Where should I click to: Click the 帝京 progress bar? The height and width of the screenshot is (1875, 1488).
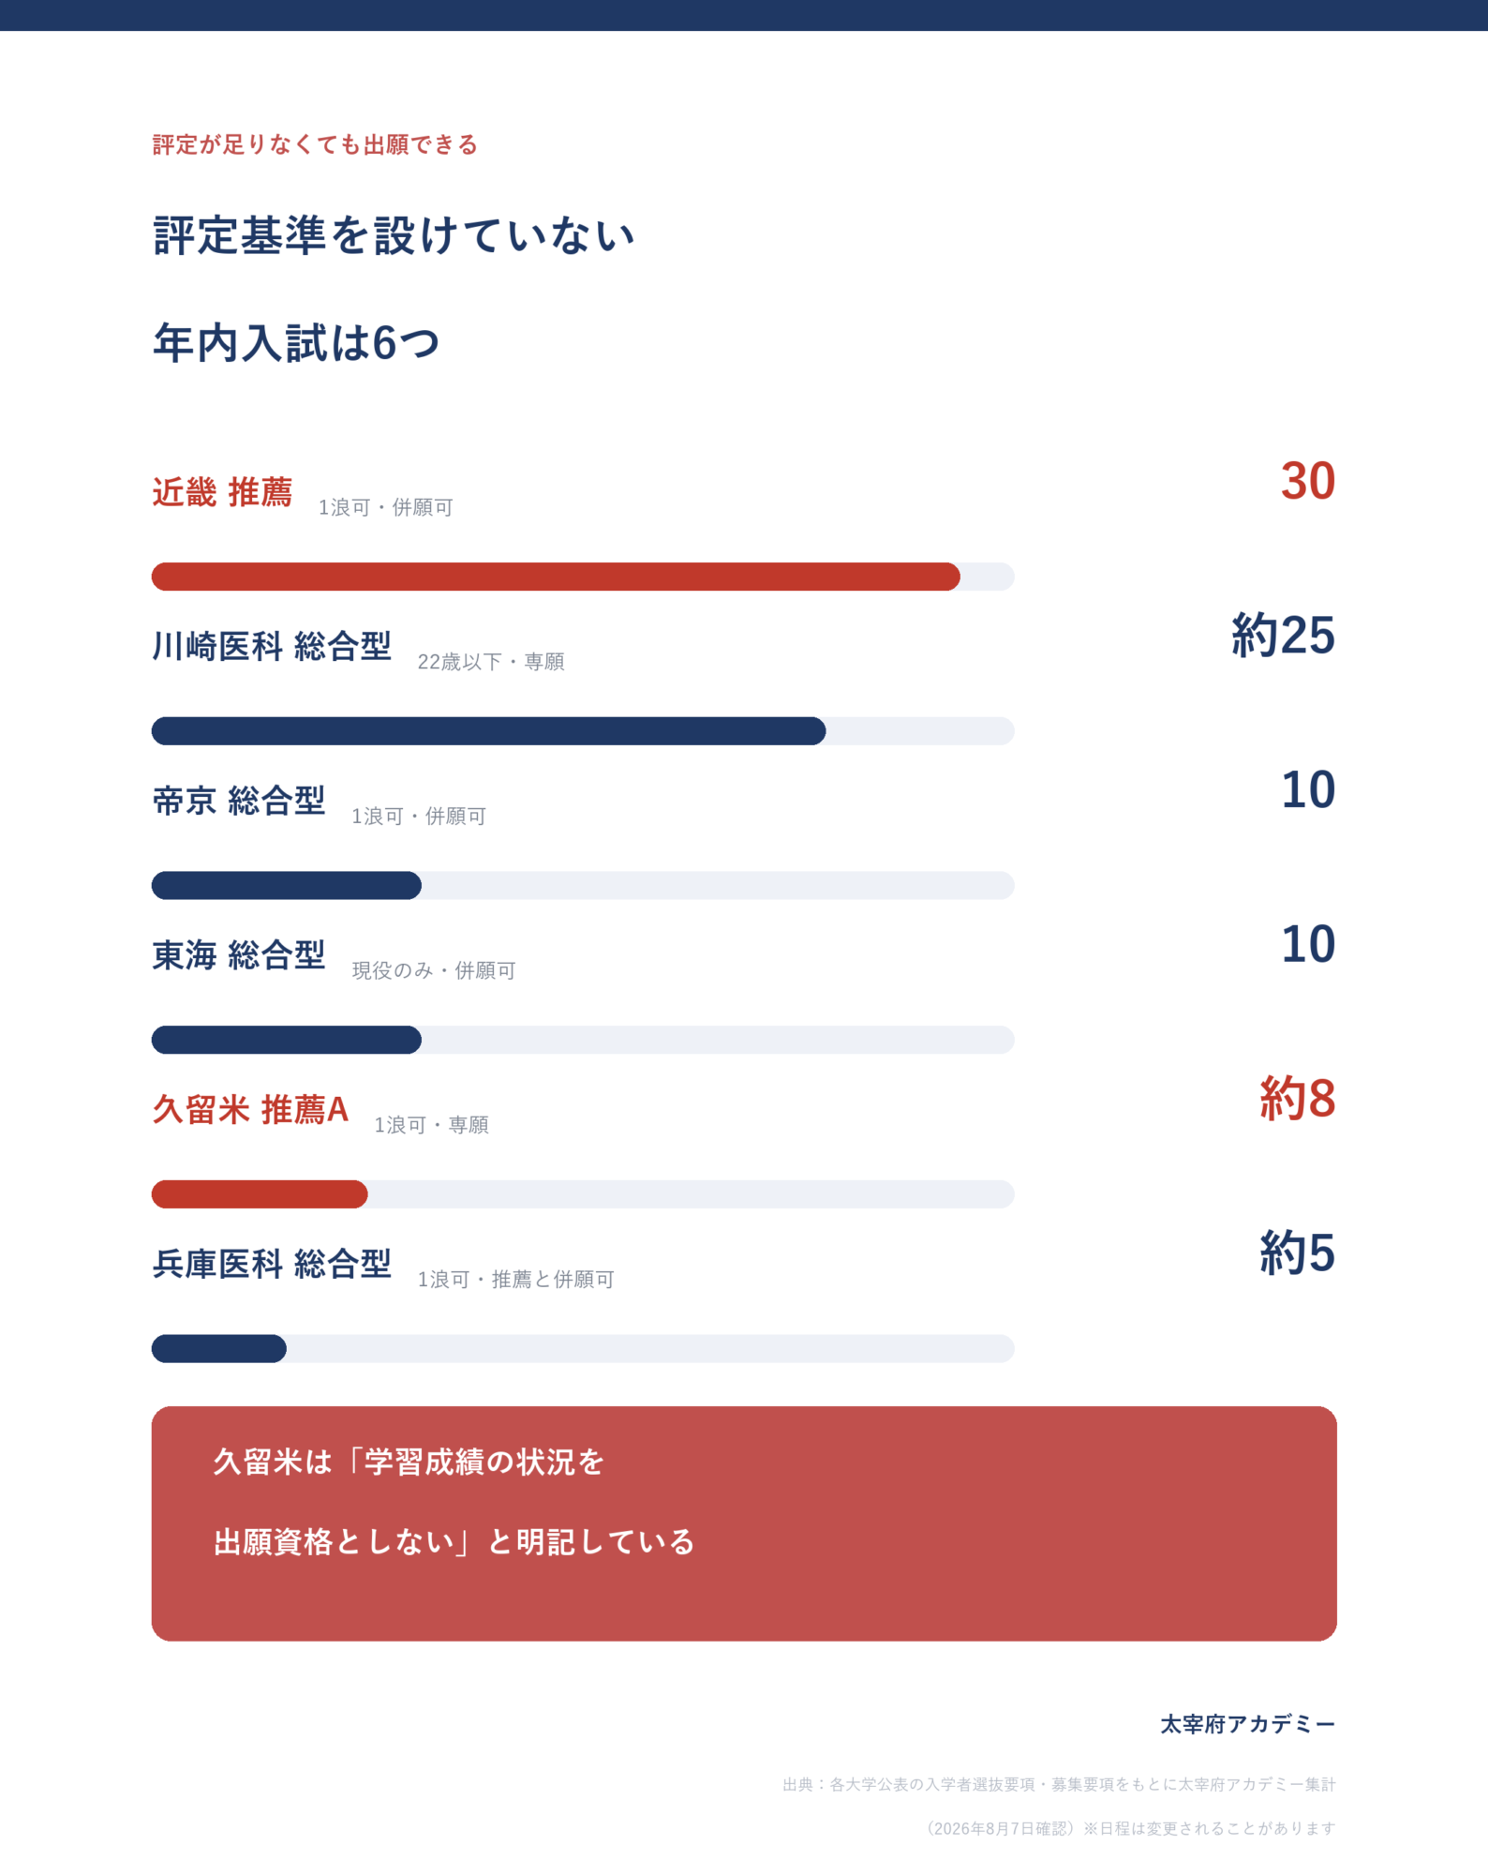tap(583, 885)
